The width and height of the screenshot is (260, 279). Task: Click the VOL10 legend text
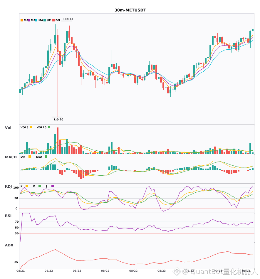pyautogui.click(x=41, y=127)
